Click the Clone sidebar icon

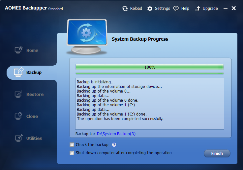[x=18, y=116]
